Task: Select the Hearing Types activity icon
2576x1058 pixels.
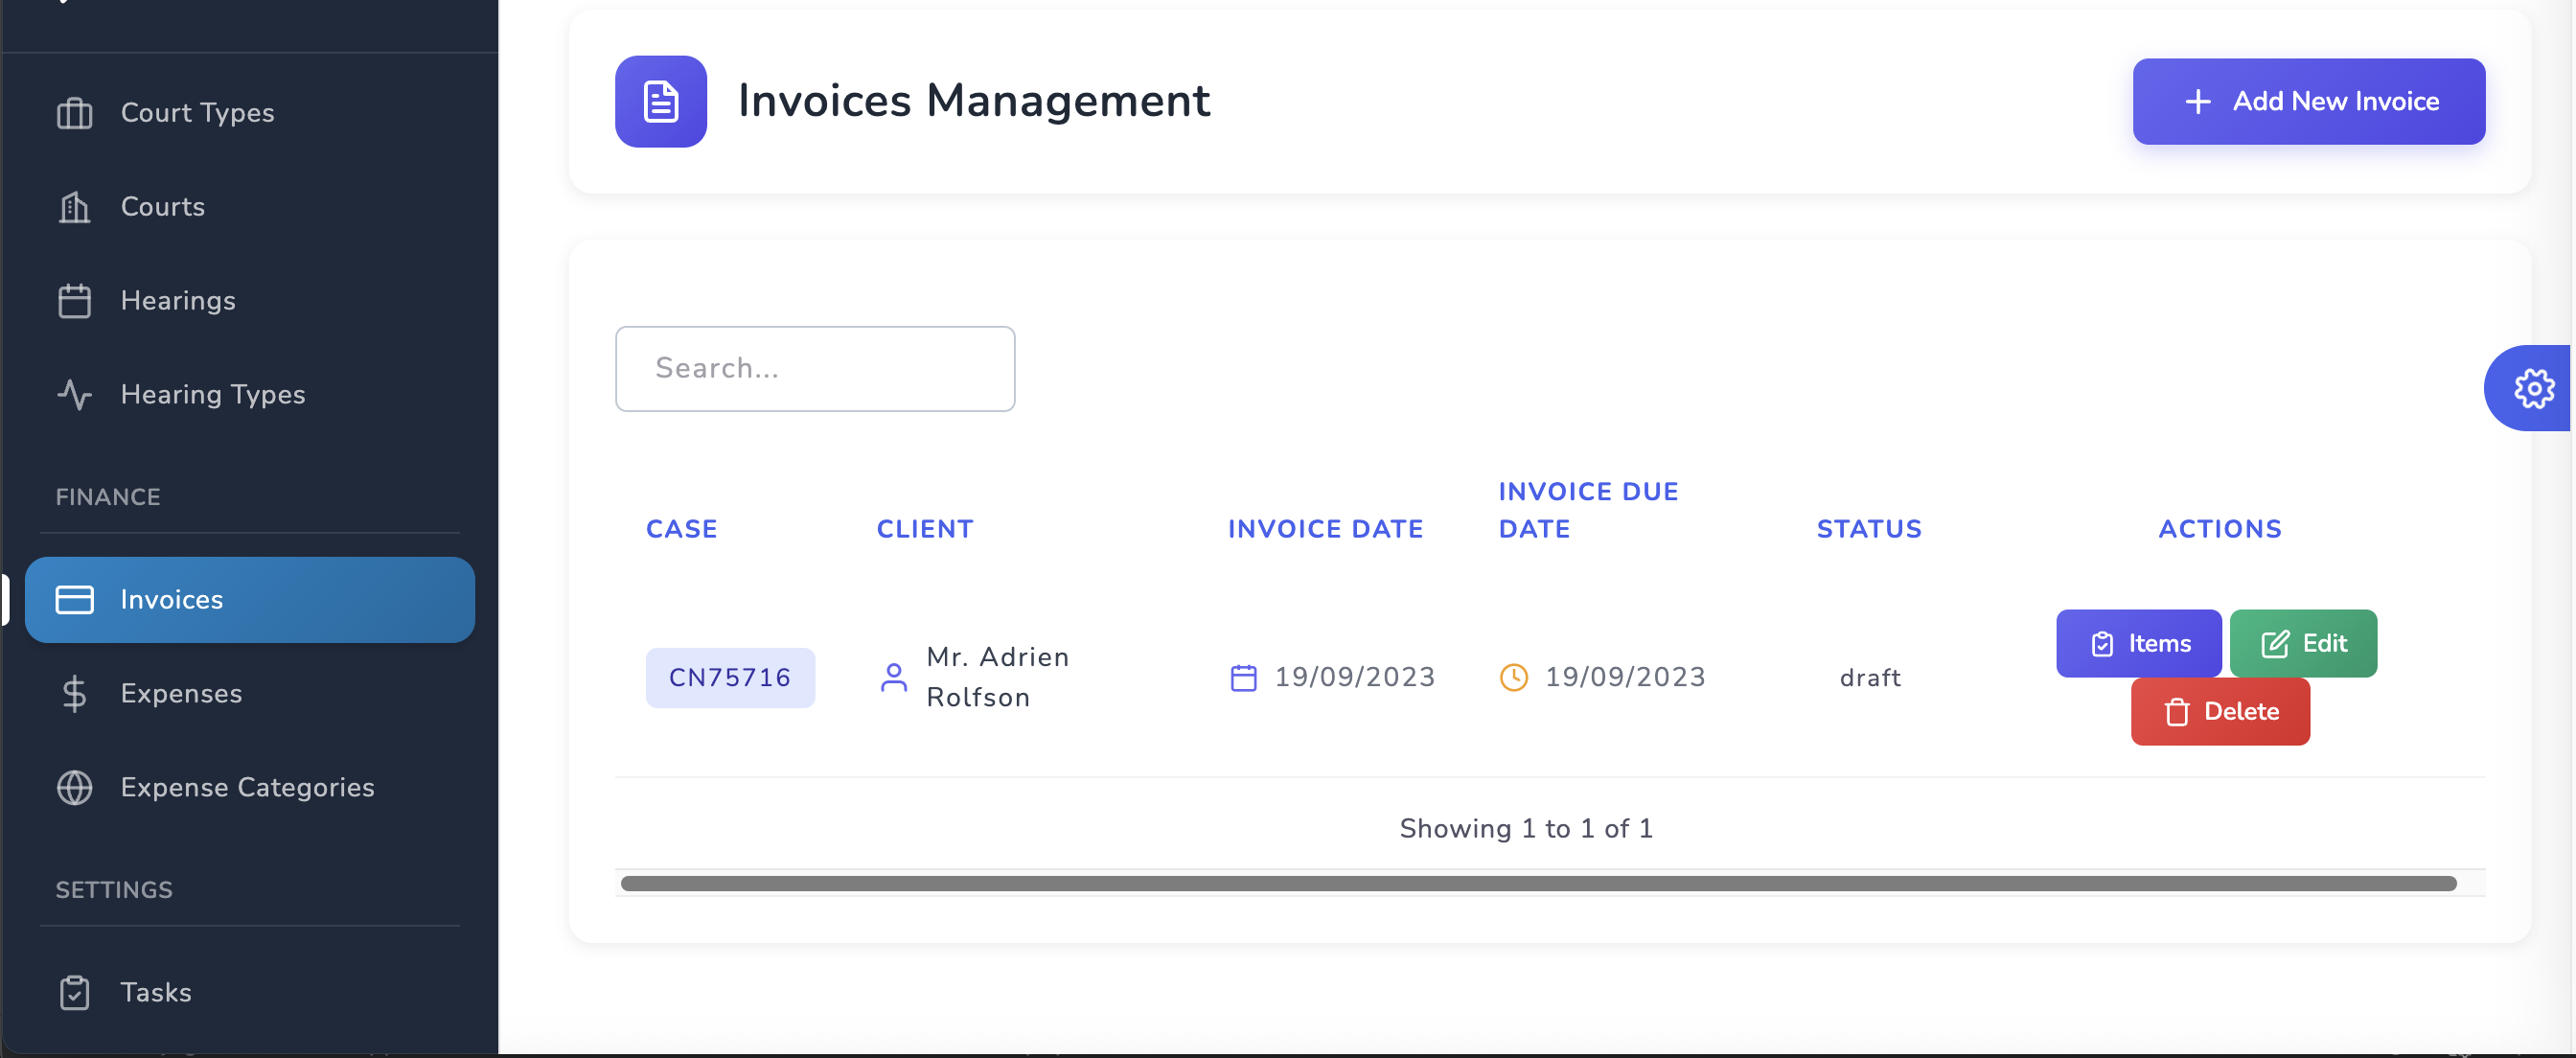Action: 75,394
